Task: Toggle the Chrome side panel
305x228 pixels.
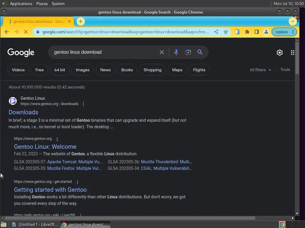Action: [x=256, y=32]
